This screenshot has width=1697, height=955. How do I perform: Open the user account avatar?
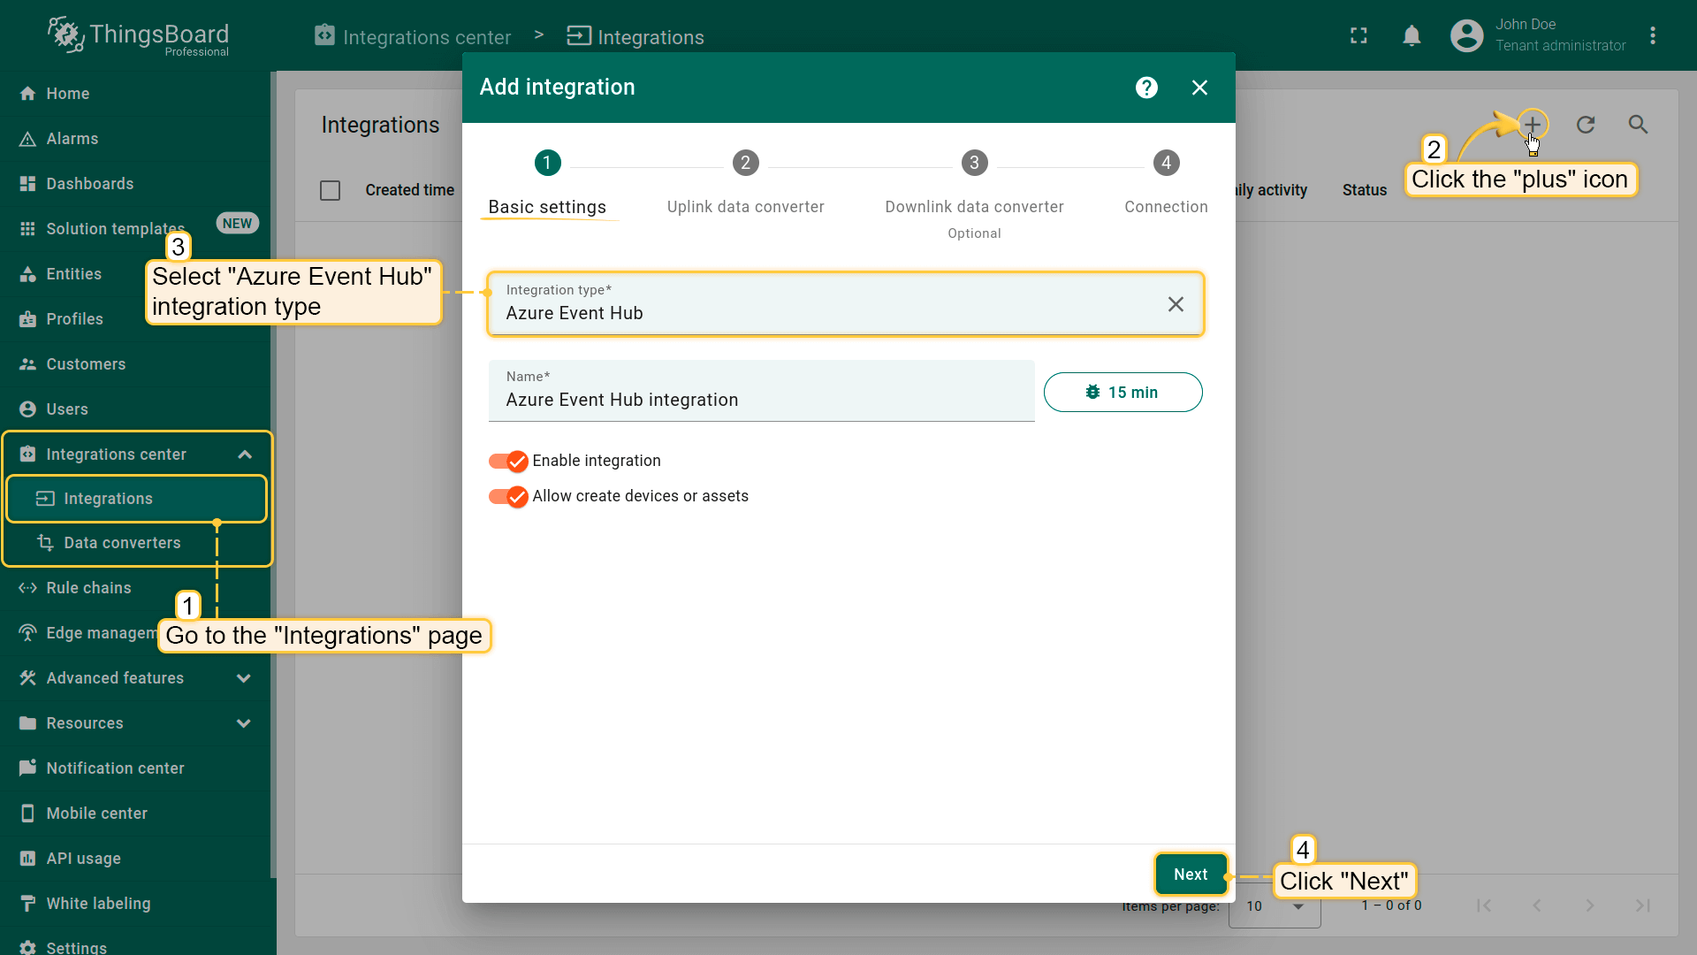1466,36
